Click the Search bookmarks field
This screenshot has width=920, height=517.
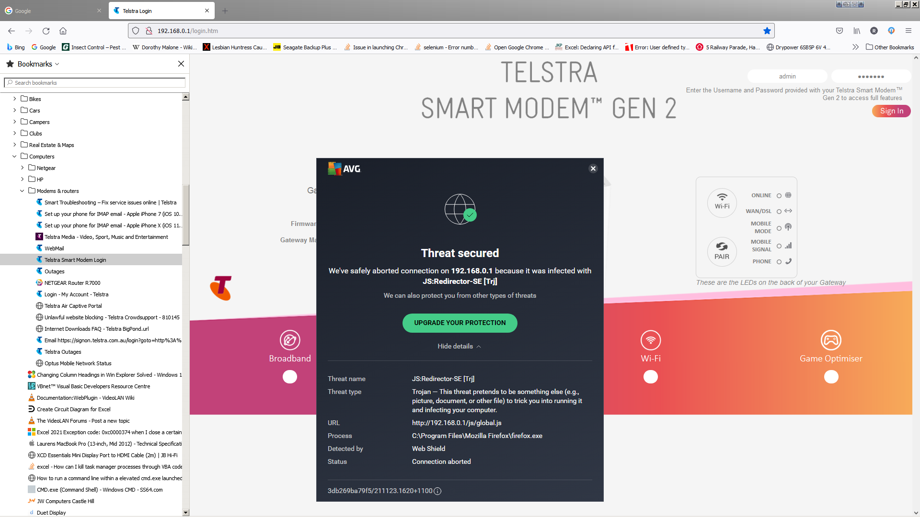pos(95,83)
